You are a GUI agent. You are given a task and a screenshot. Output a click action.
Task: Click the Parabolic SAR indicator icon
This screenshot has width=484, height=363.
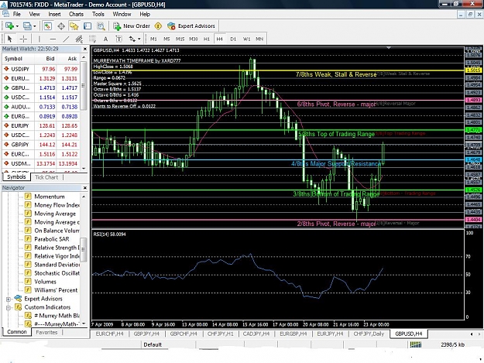click(28, 239)
